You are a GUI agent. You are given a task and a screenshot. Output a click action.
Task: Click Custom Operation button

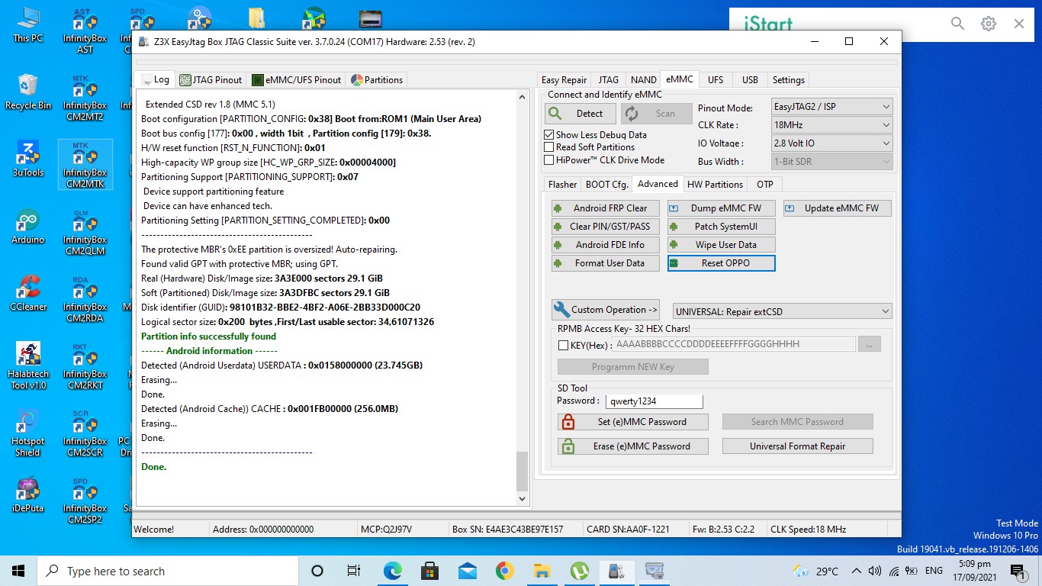point(606,310)
